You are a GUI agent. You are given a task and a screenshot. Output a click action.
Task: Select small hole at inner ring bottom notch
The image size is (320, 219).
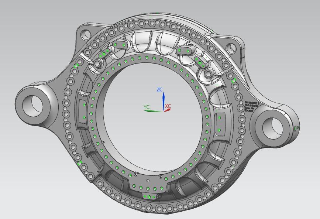click(148, 181)
